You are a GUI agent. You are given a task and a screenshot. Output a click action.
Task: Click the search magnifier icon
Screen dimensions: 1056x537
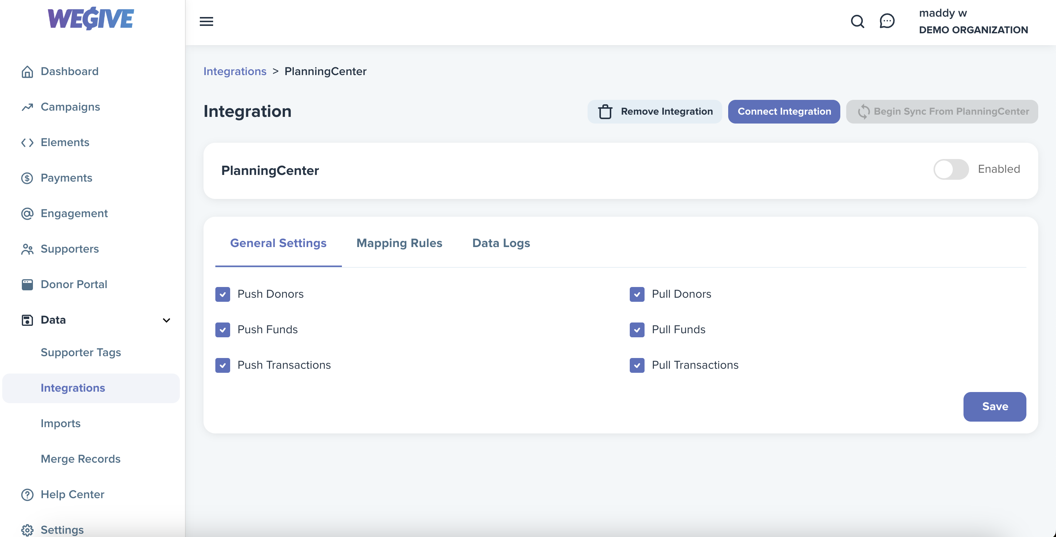pos(857,21)
